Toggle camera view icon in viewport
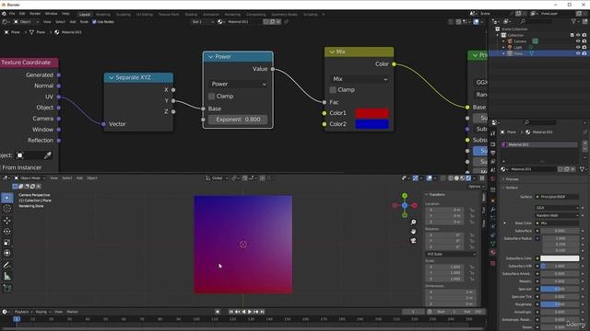Viewport: 590px width, 331px height. (413, 241)
